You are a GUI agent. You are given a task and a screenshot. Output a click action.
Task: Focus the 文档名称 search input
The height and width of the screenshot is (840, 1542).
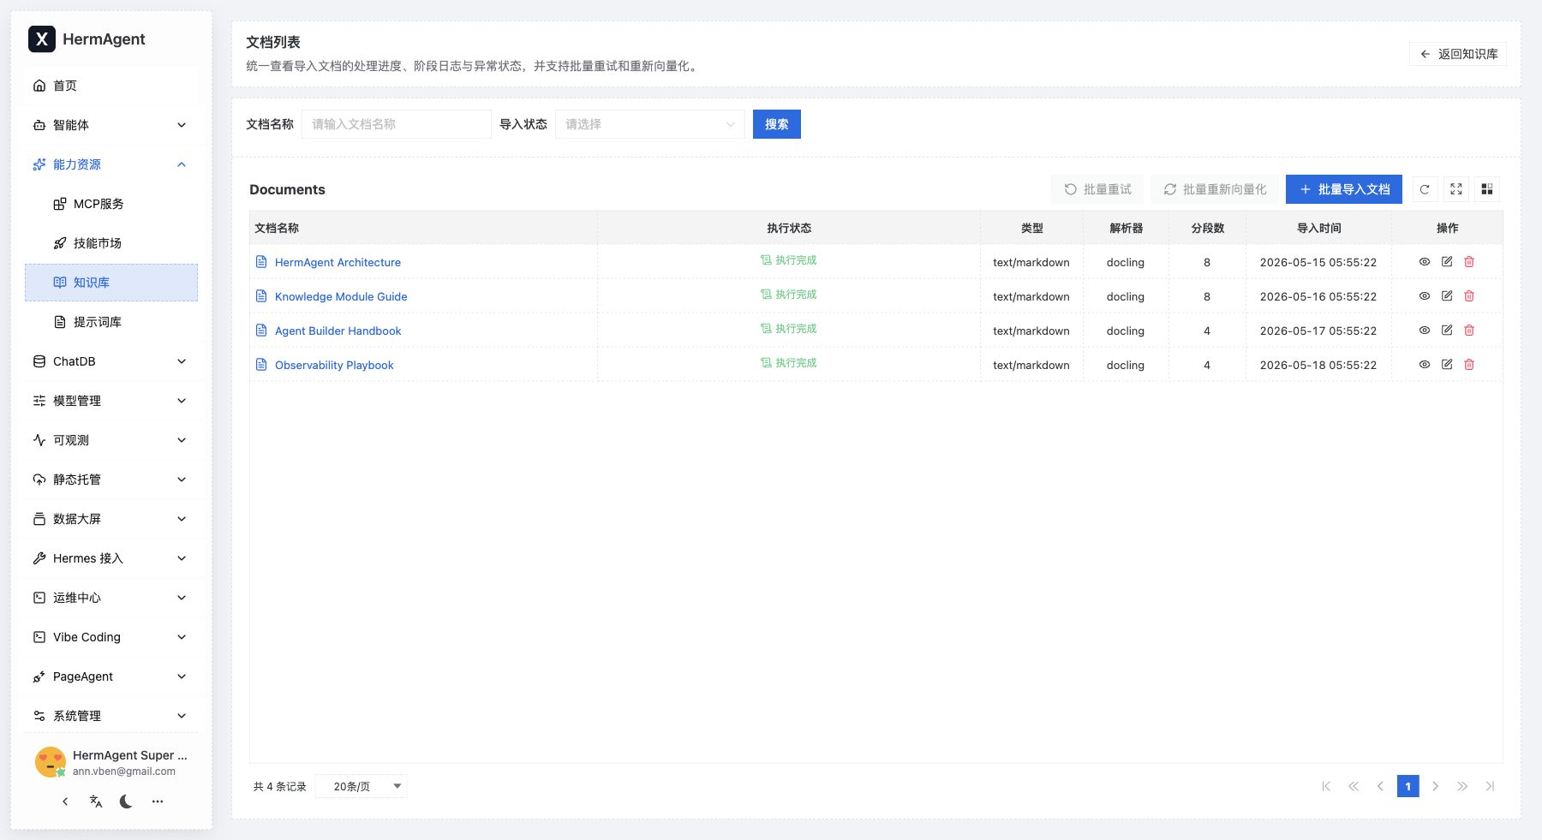coord(396,124)
